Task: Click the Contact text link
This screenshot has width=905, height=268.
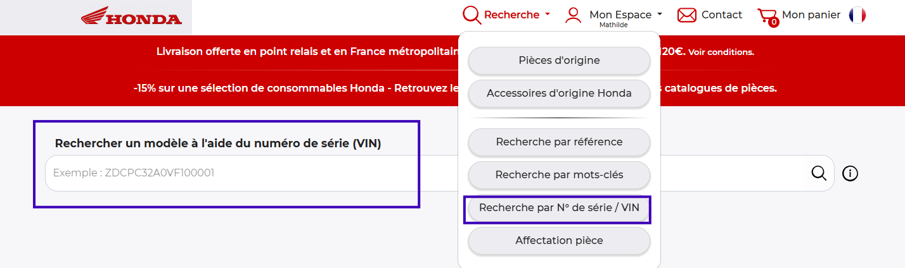Action: pyautogui.click(x=722, y=15)
